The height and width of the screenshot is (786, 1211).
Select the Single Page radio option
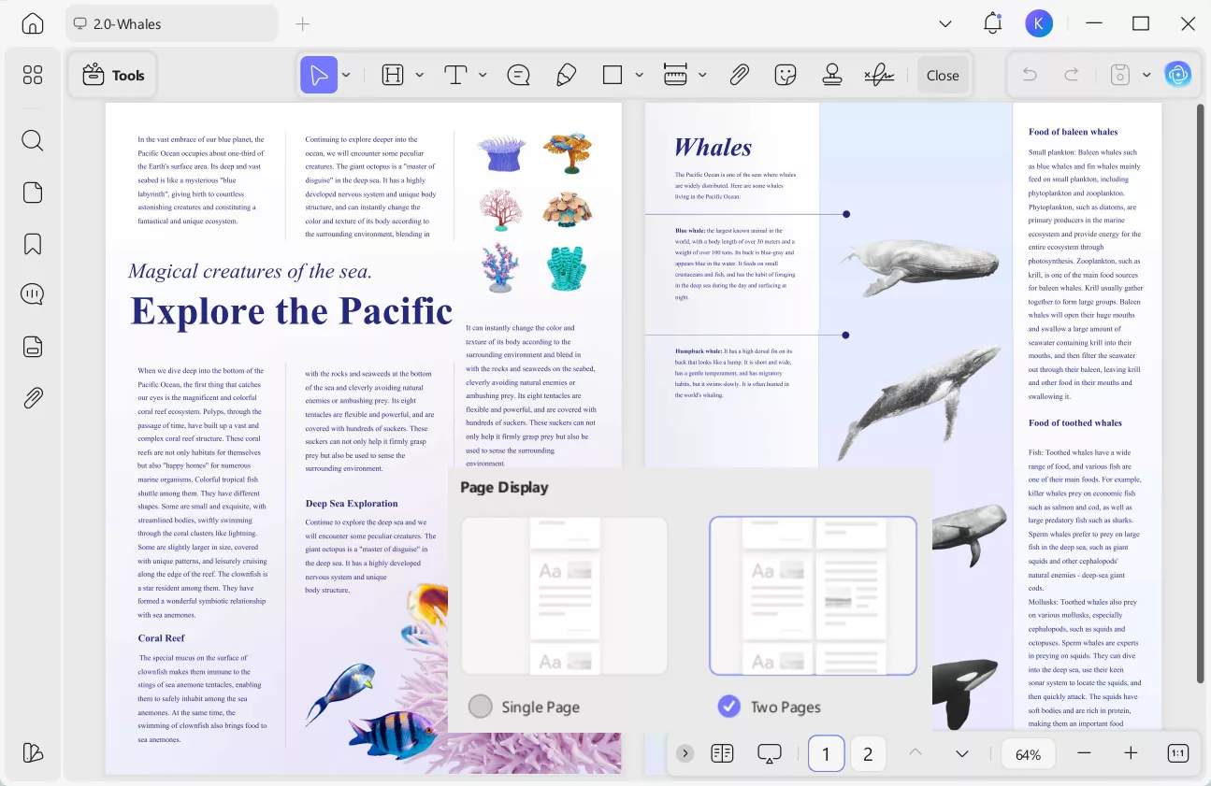tap(480, 707)
